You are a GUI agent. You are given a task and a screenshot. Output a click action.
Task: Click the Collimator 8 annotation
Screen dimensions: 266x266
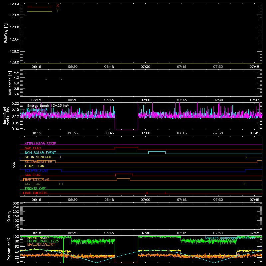coord(38,110)
